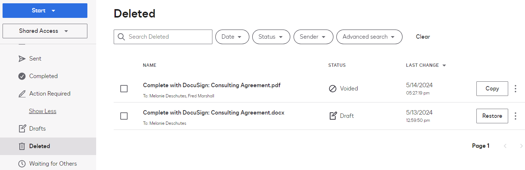Click the Show Less link
Screen dimensions: 525x170
click(x=42, y=111)
